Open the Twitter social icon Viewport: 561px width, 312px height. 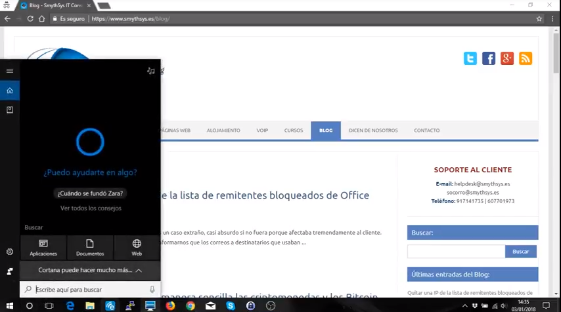click(470, 58)
